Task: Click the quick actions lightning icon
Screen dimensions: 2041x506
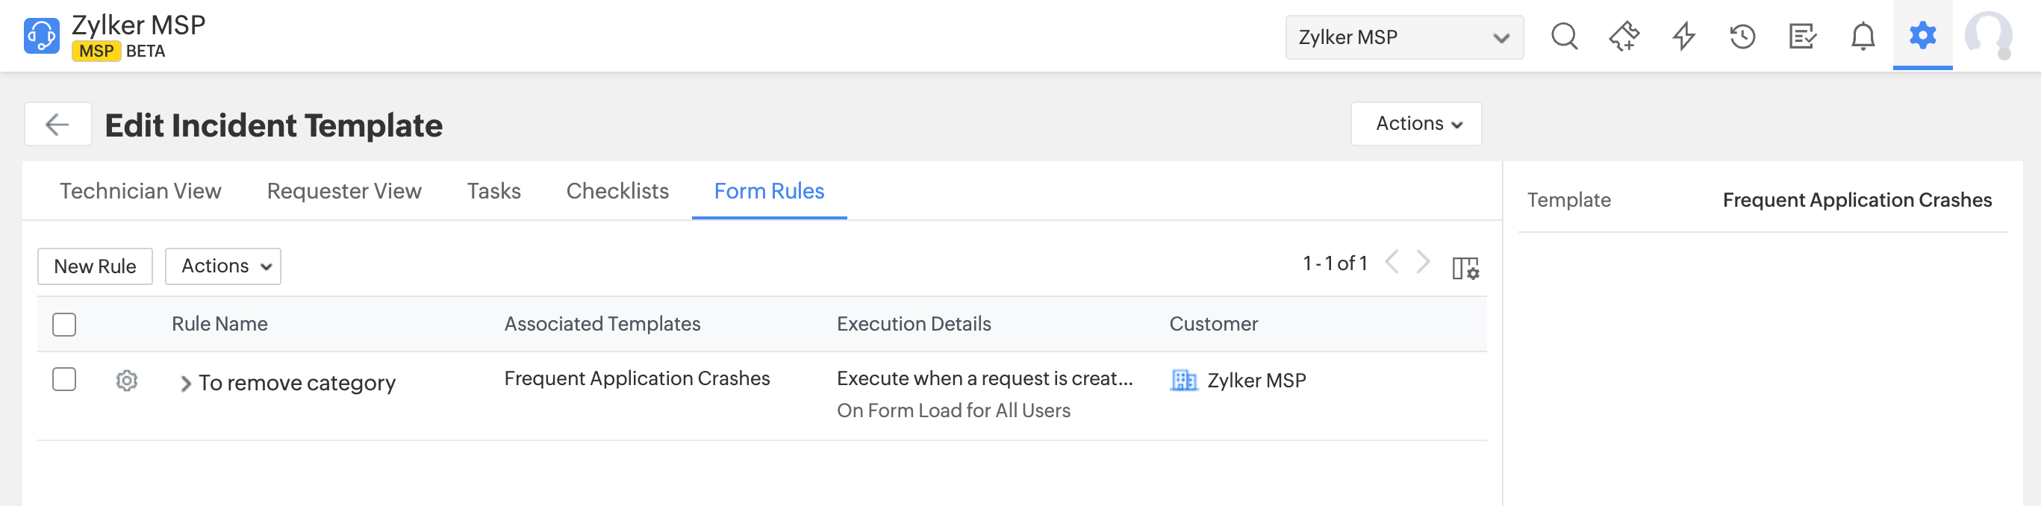Action: click(1683, 37)
